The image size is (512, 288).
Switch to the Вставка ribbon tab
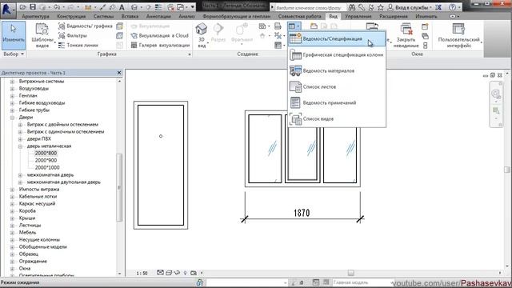[x=130, y=16]
